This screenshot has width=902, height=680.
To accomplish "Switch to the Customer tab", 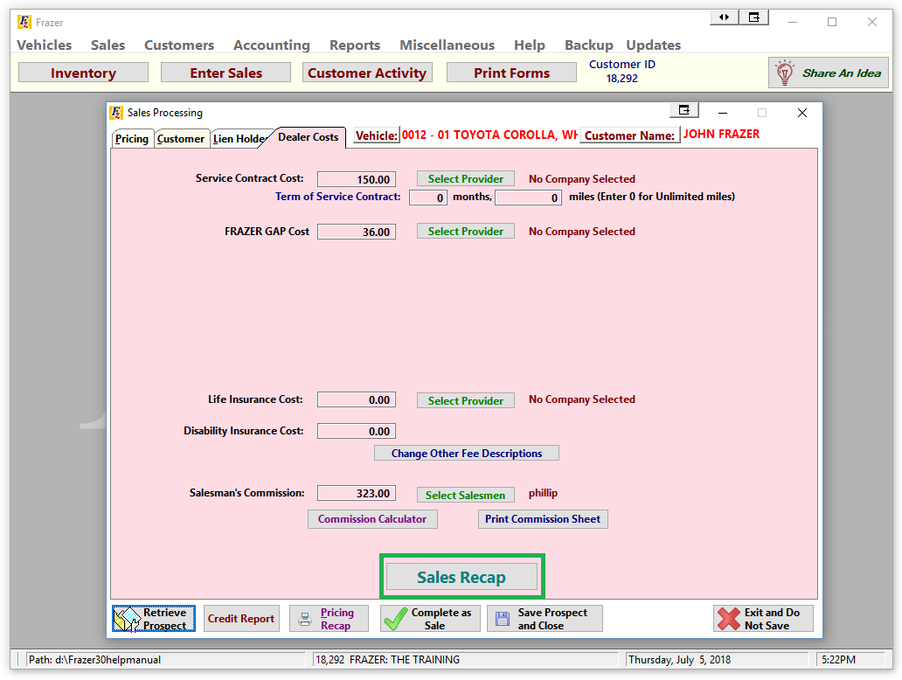I will click(x=181, y=139).
